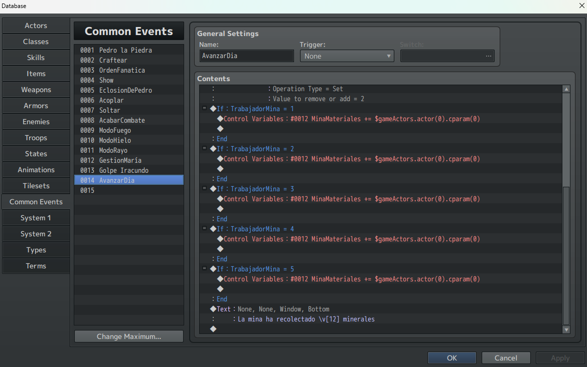
Task: Close the Database window
Action: 581,6
